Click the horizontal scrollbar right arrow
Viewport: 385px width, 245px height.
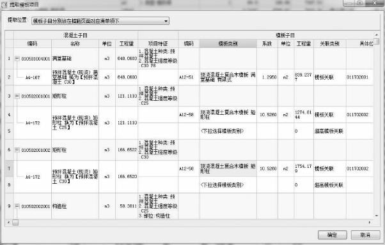coord(370,223)
